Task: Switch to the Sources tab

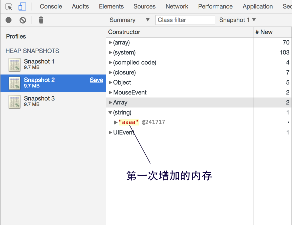Action: [x=144, y=6]
